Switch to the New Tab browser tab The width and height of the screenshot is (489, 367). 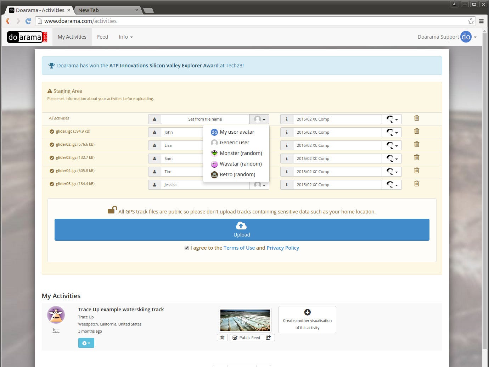point(107,10)
